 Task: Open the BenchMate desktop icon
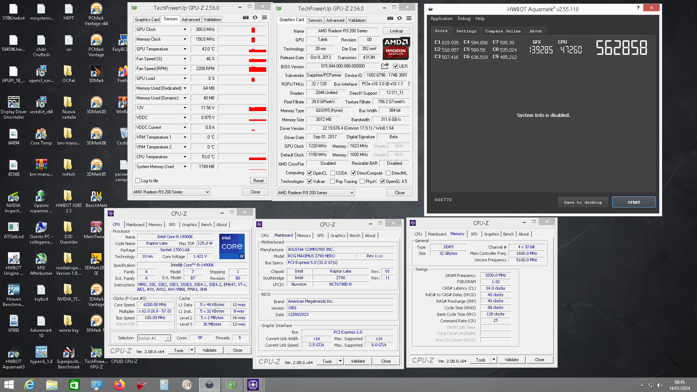point(96,199)
